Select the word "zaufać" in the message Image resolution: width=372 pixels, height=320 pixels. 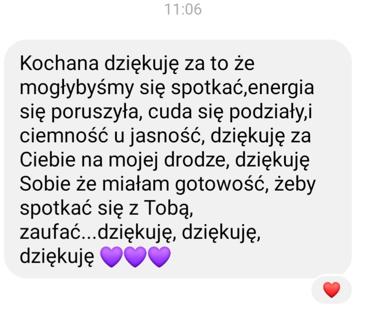(x=50, y=232)
